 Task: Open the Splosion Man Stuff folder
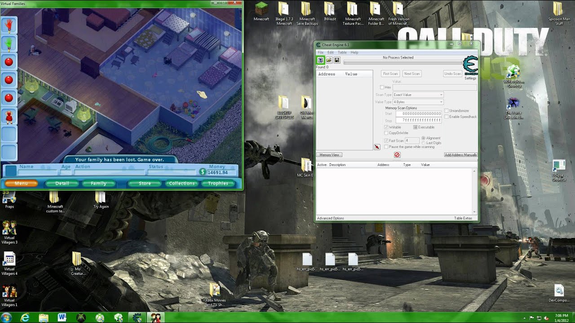point(559,14)
